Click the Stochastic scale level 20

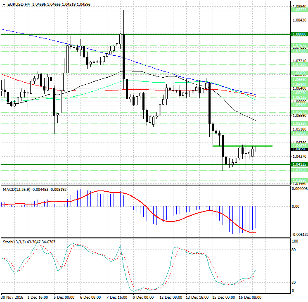coord(294,283)
